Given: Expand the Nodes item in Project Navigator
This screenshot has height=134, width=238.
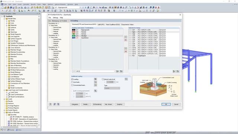Looking at the screenshot, I should point(7,21).
